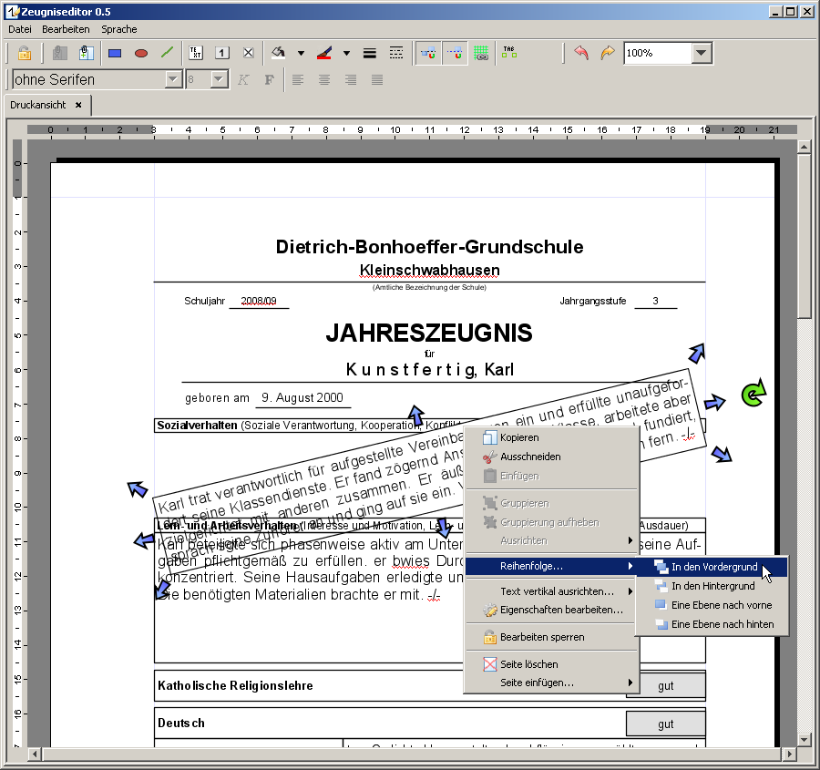Expand the fill color dropdown arrow
Viewport: 820px width, 770px height.
(301, 53)
